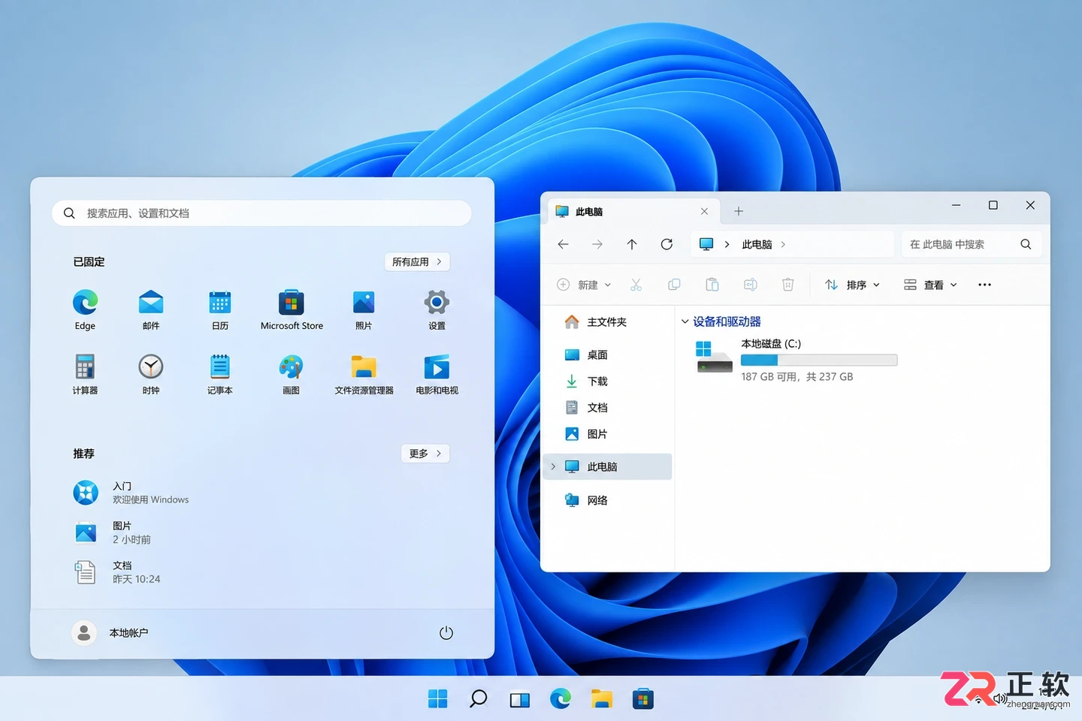Click the Windows Start button on taskbar
Image resolution: width=1082 pixels, height=721 pixels.
(x=437, y=699)
